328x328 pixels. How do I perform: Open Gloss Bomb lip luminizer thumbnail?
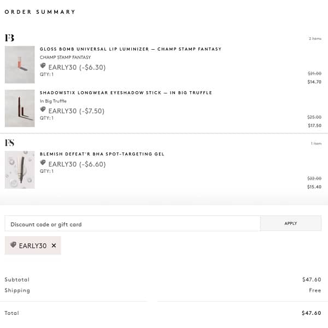point(20,65)
